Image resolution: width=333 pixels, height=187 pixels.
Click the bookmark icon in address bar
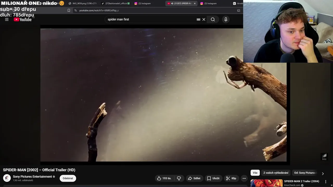point(69,10)
